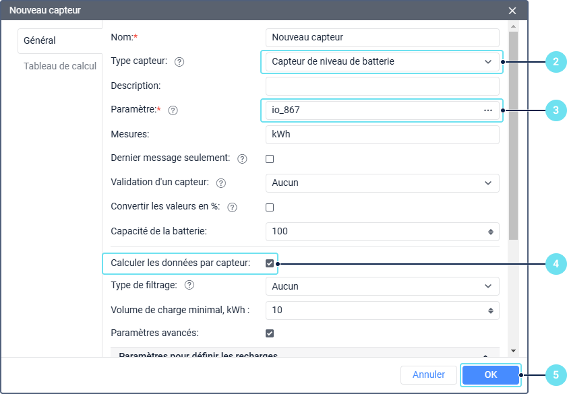567x394 pixels.
Task: Uncheck the Paramètres avancés checkbox
Action: point(270,333)
